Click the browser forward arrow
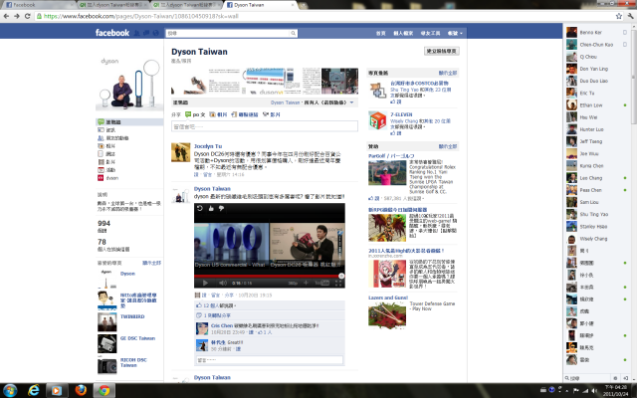 [17, 16]
